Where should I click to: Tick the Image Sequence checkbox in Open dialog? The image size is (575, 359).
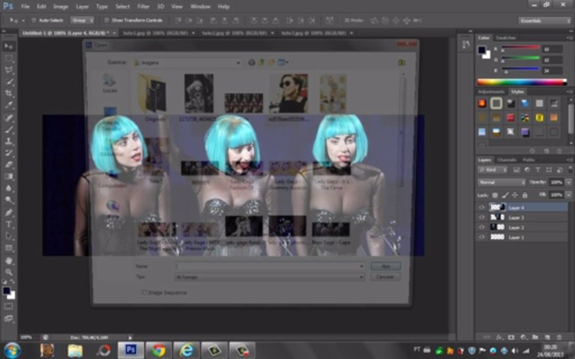point(144,292)
